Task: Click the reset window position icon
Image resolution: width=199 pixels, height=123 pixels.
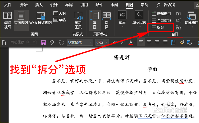Action: pyautogui.click(x=179, y=27)
